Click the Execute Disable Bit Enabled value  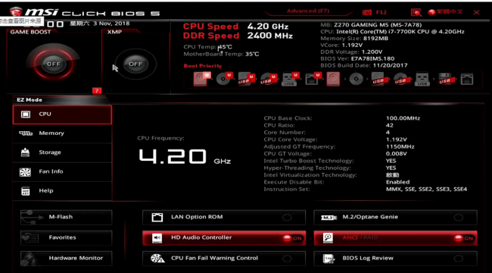[397, 182]
